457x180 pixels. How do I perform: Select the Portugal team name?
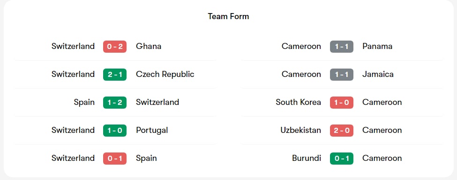click(x=152, y=131)
